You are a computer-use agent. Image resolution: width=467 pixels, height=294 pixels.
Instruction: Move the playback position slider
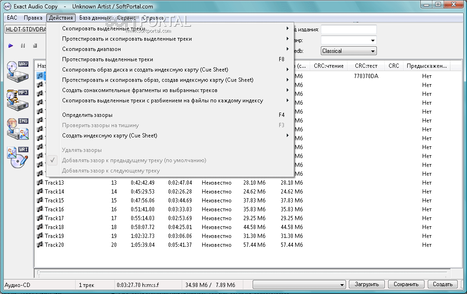39,272
